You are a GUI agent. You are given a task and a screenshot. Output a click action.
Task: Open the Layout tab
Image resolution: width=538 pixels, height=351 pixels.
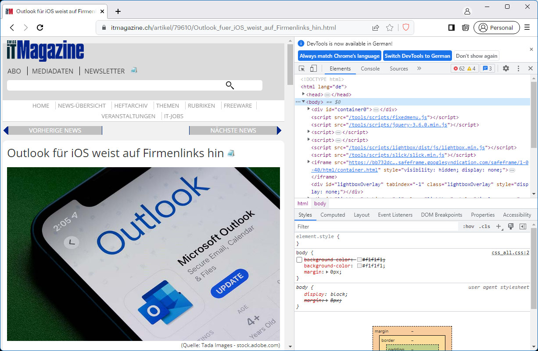point(362,215)
